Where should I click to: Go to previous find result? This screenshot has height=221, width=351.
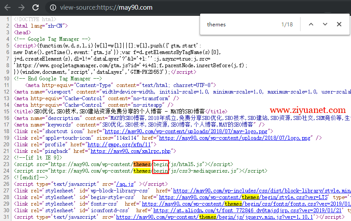(x=311, y=25)
